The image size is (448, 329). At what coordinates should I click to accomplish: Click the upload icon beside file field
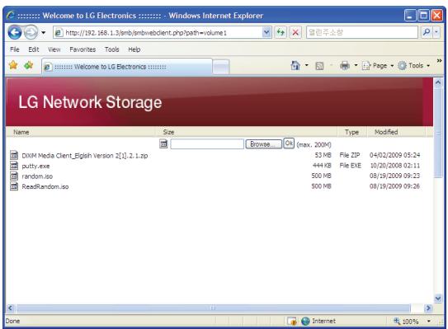(x=163, y=144)
